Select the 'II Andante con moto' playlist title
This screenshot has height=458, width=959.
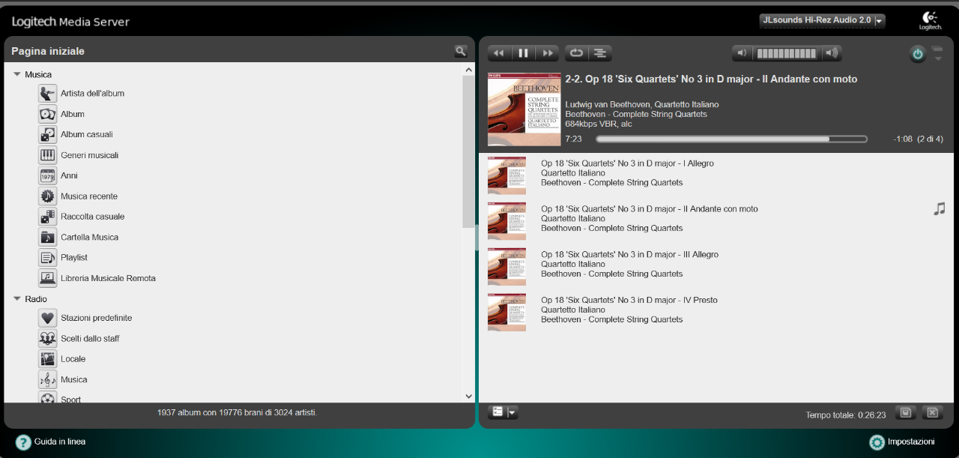point(650,209)
